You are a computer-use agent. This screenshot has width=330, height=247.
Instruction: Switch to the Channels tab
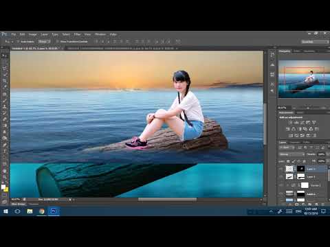(x=295, y=142)
